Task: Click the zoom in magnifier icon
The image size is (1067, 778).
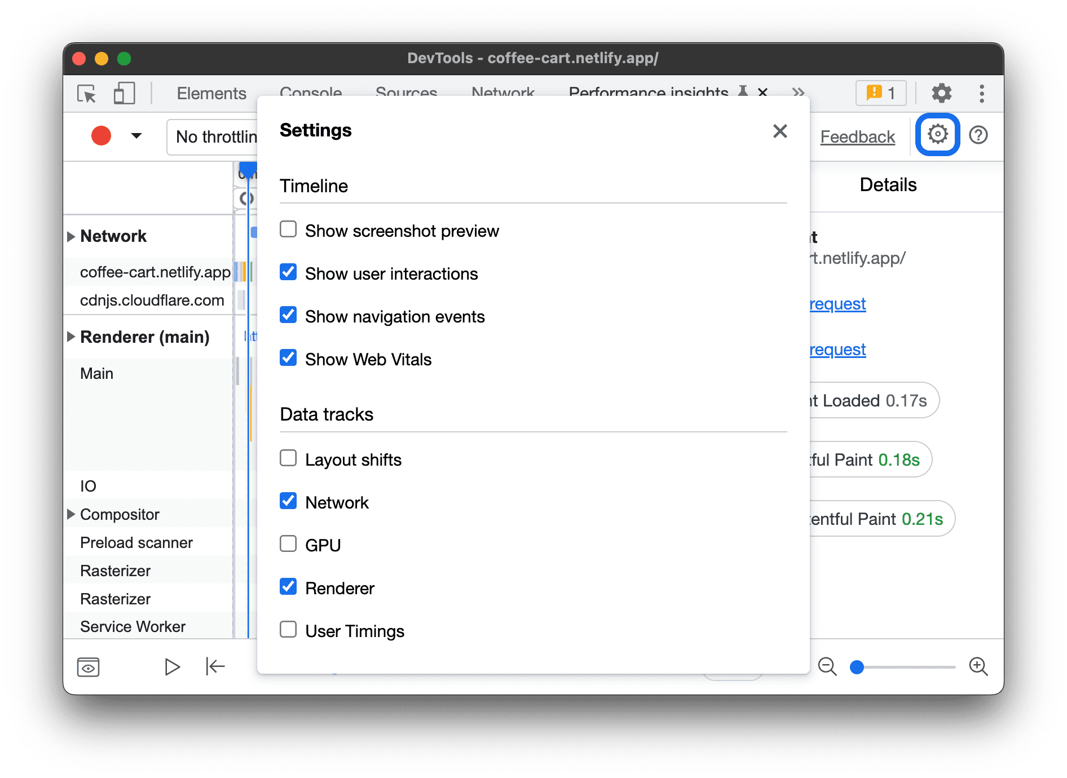Action: [978, 666]
